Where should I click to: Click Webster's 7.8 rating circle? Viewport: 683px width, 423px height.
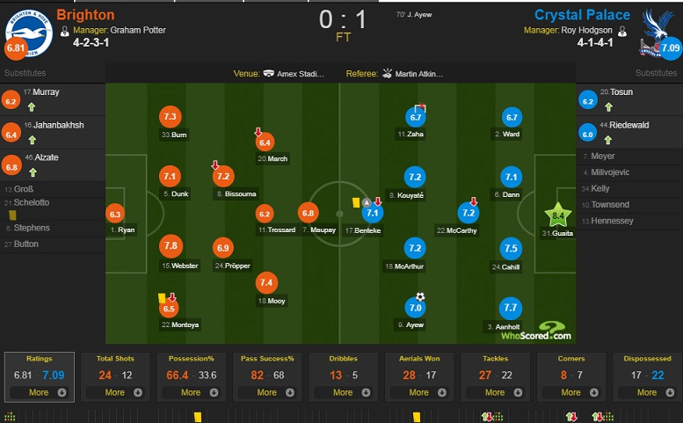pyautogui.click(x=171, y=245)
